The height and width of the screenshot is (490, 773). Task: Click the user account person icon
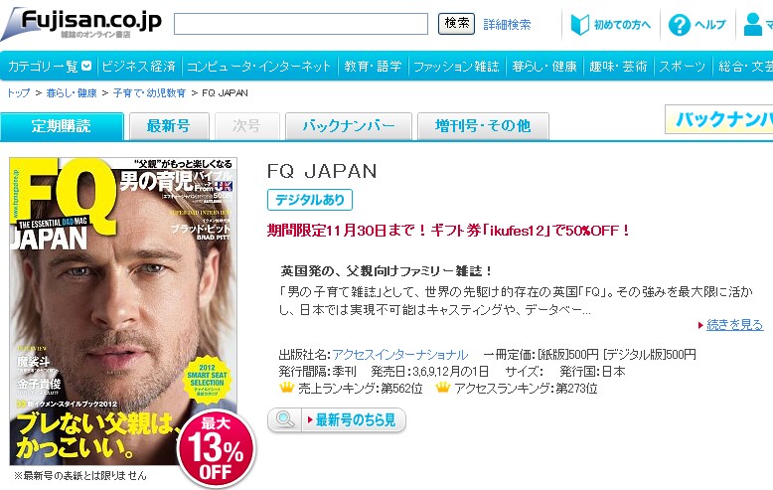pos(752,24)
